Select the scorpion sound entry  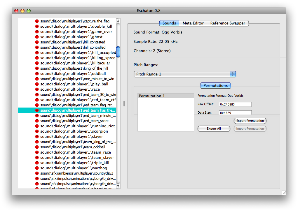point(74,131)
